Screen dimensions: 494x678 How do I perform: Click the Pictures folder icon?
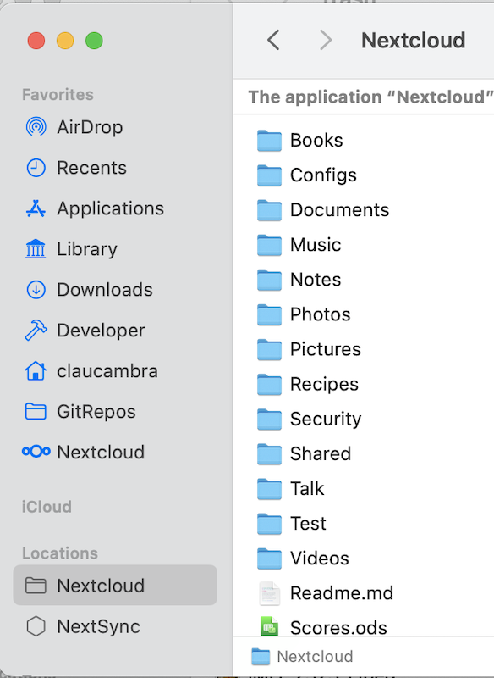(269, 349)
